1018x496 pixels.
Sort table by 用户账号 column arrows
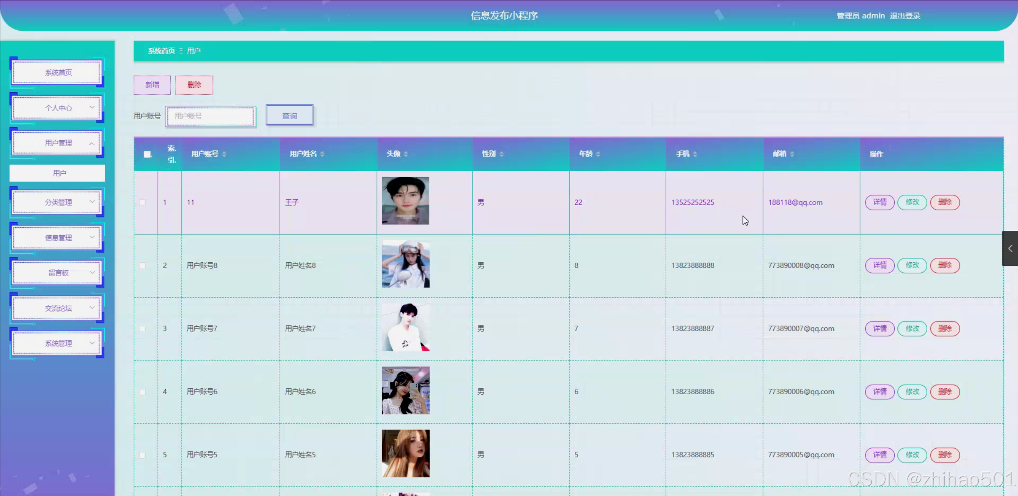(224, 154)
